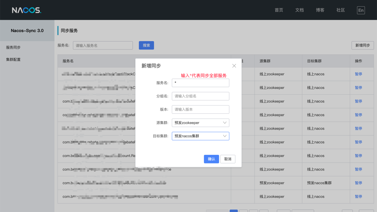This screenshot has width=377, height=212.
Task: Expand the 目标集群 selector chevron
Action: coord(226,136)
